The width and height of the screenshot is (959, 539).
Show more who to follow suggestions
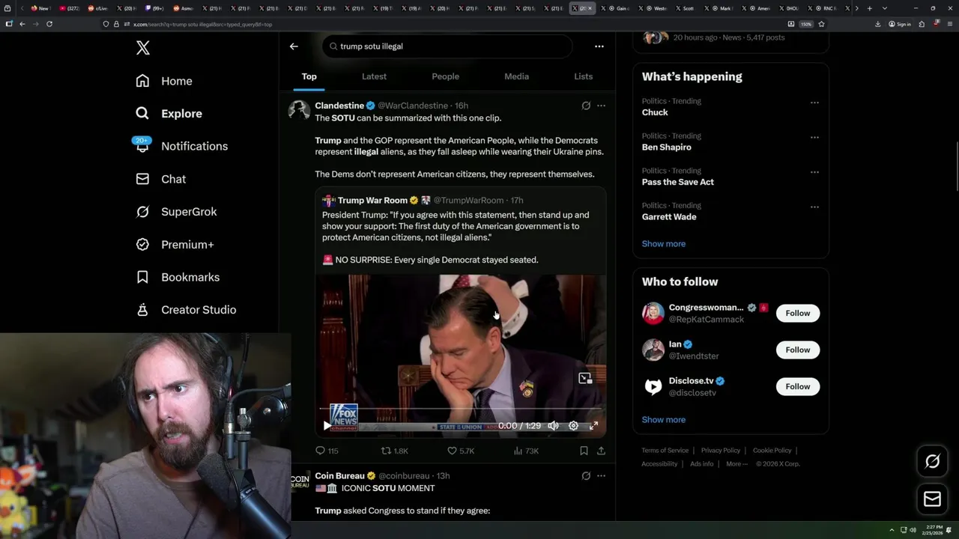663,420
